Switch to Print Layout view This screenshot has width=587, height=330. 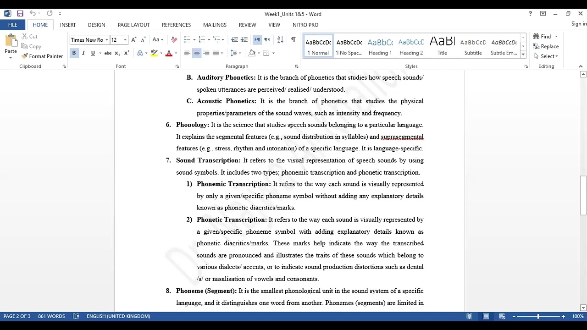pos(486,316)
